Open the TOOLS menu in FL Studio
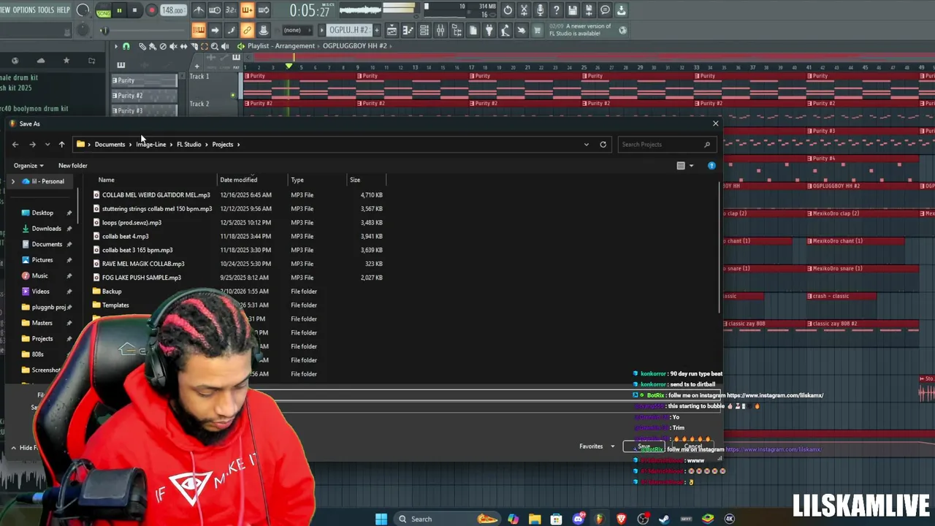 (x=46, y=10)
